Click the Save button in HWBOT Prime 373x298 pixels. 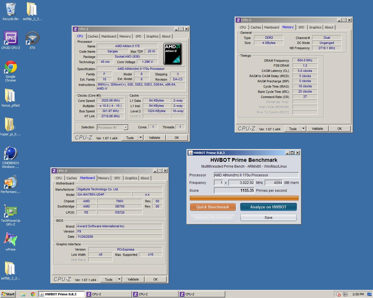268,217
